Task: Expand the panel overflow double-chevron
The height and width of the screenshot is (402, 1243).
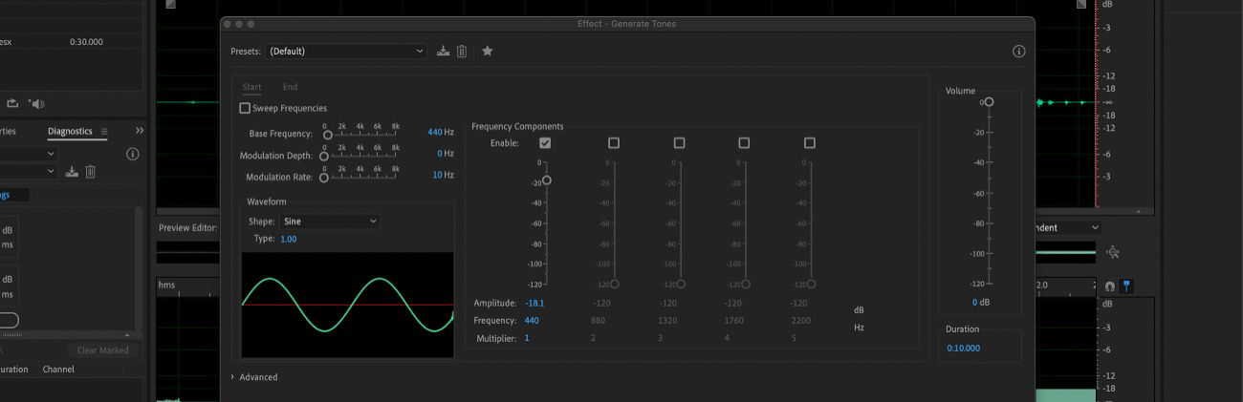Action: (140, 131)
